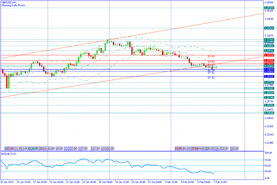Click the blue 1.28310 price label
This screenshot has width=277, height=185.
coord(269,76)
